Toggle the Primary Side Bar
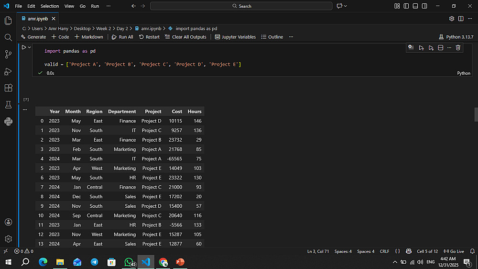Image resolution: width=478 pixels, height=269 pixels. click(x=406, y=6)
